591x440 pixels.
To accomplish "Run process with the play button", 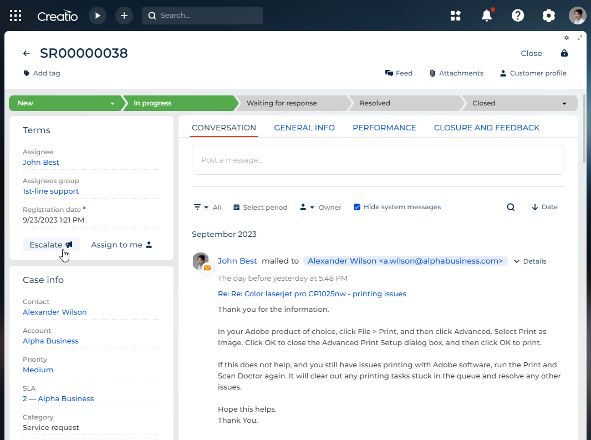I will tap(98, 16).
